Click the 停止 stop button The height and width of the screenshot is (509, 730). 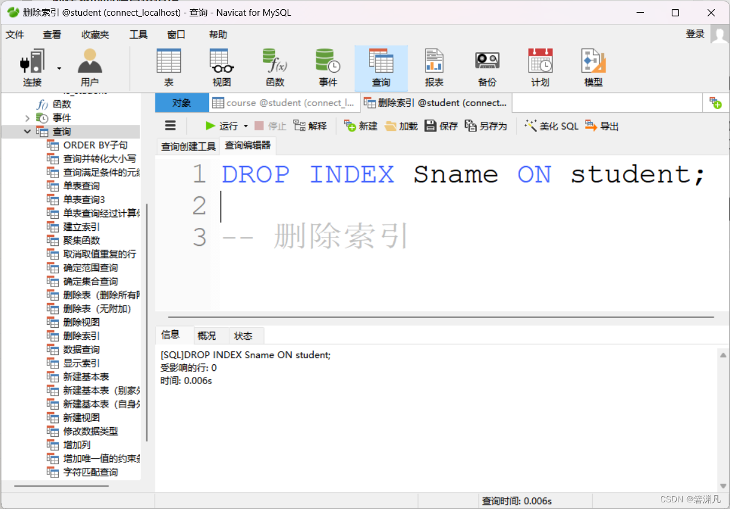[x=271, y=126]
